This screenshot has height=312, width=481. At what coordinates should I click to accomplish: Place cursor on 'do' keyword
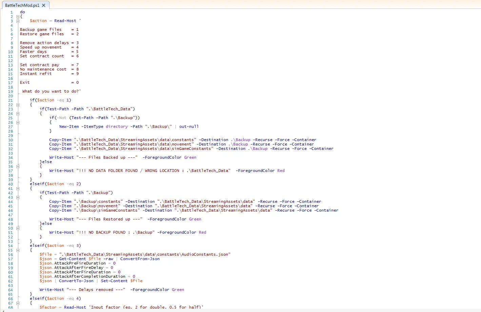point(22,12)
